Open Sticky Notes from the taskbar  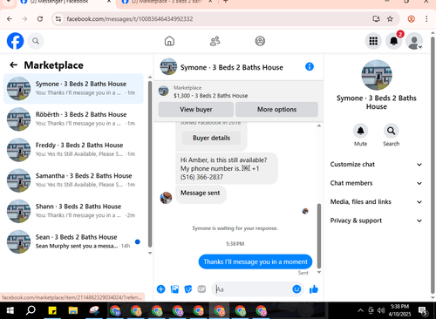click(52, 310)
